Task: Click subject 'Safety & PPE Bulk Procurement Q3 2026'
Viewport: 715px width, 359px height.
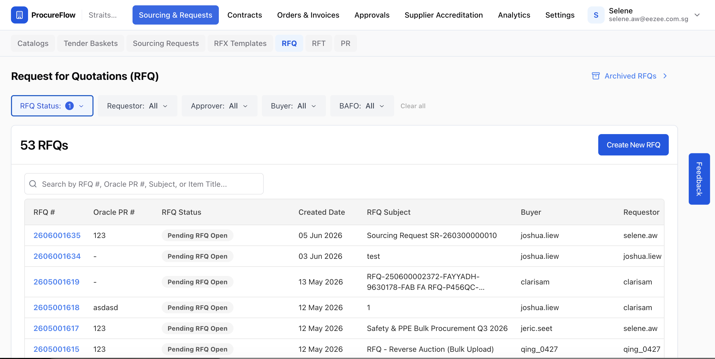Action: point(437,328)
